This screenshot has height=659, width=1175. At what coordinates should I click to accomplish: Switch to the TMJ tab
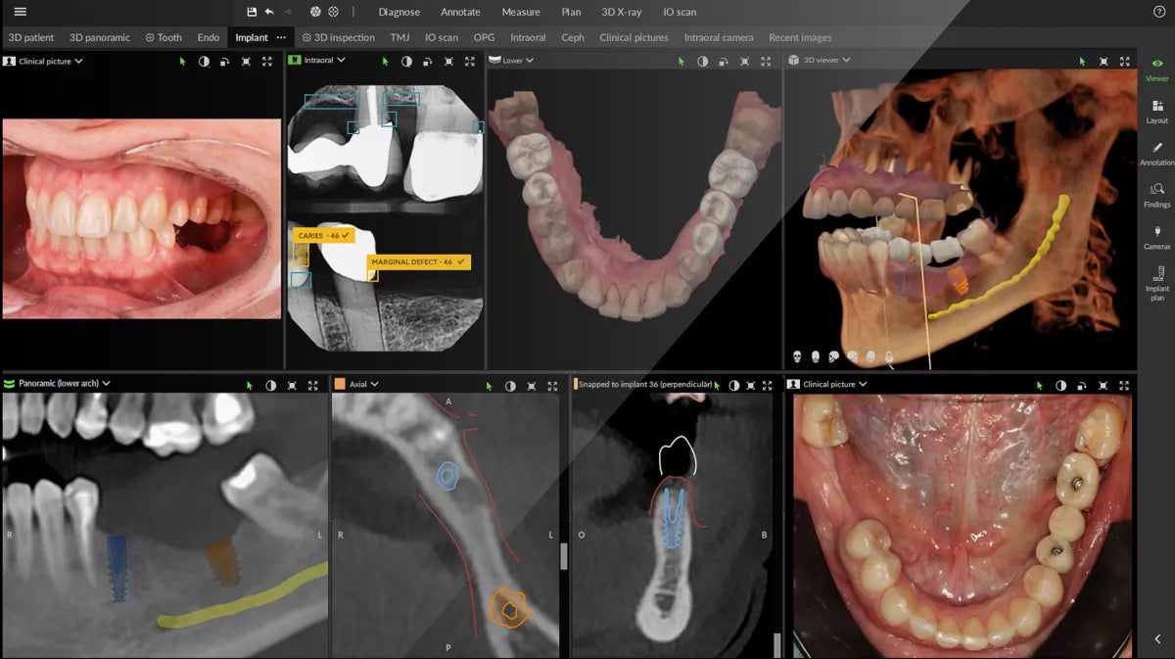coord(399,37)
